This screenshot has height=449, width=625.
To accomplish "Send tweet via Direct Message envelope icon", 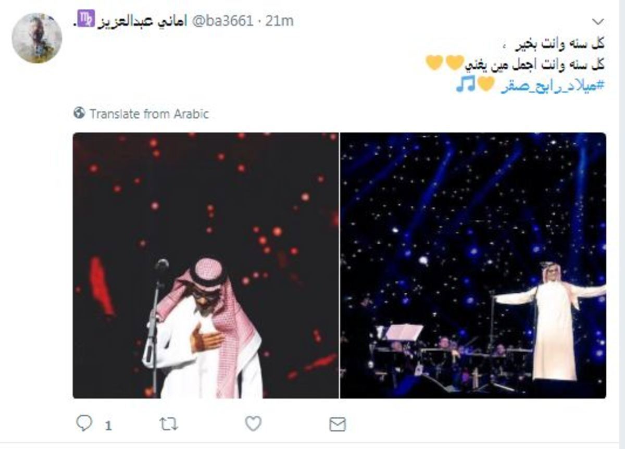I will coord(337,425).
